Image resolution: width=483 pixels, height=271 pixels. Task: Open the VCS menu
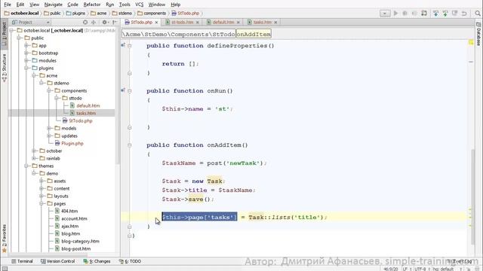click(x=139, y=5)
